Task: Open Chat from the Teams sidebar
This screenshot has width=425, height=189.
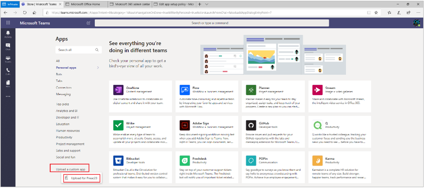Action: [x=8, y=46]
